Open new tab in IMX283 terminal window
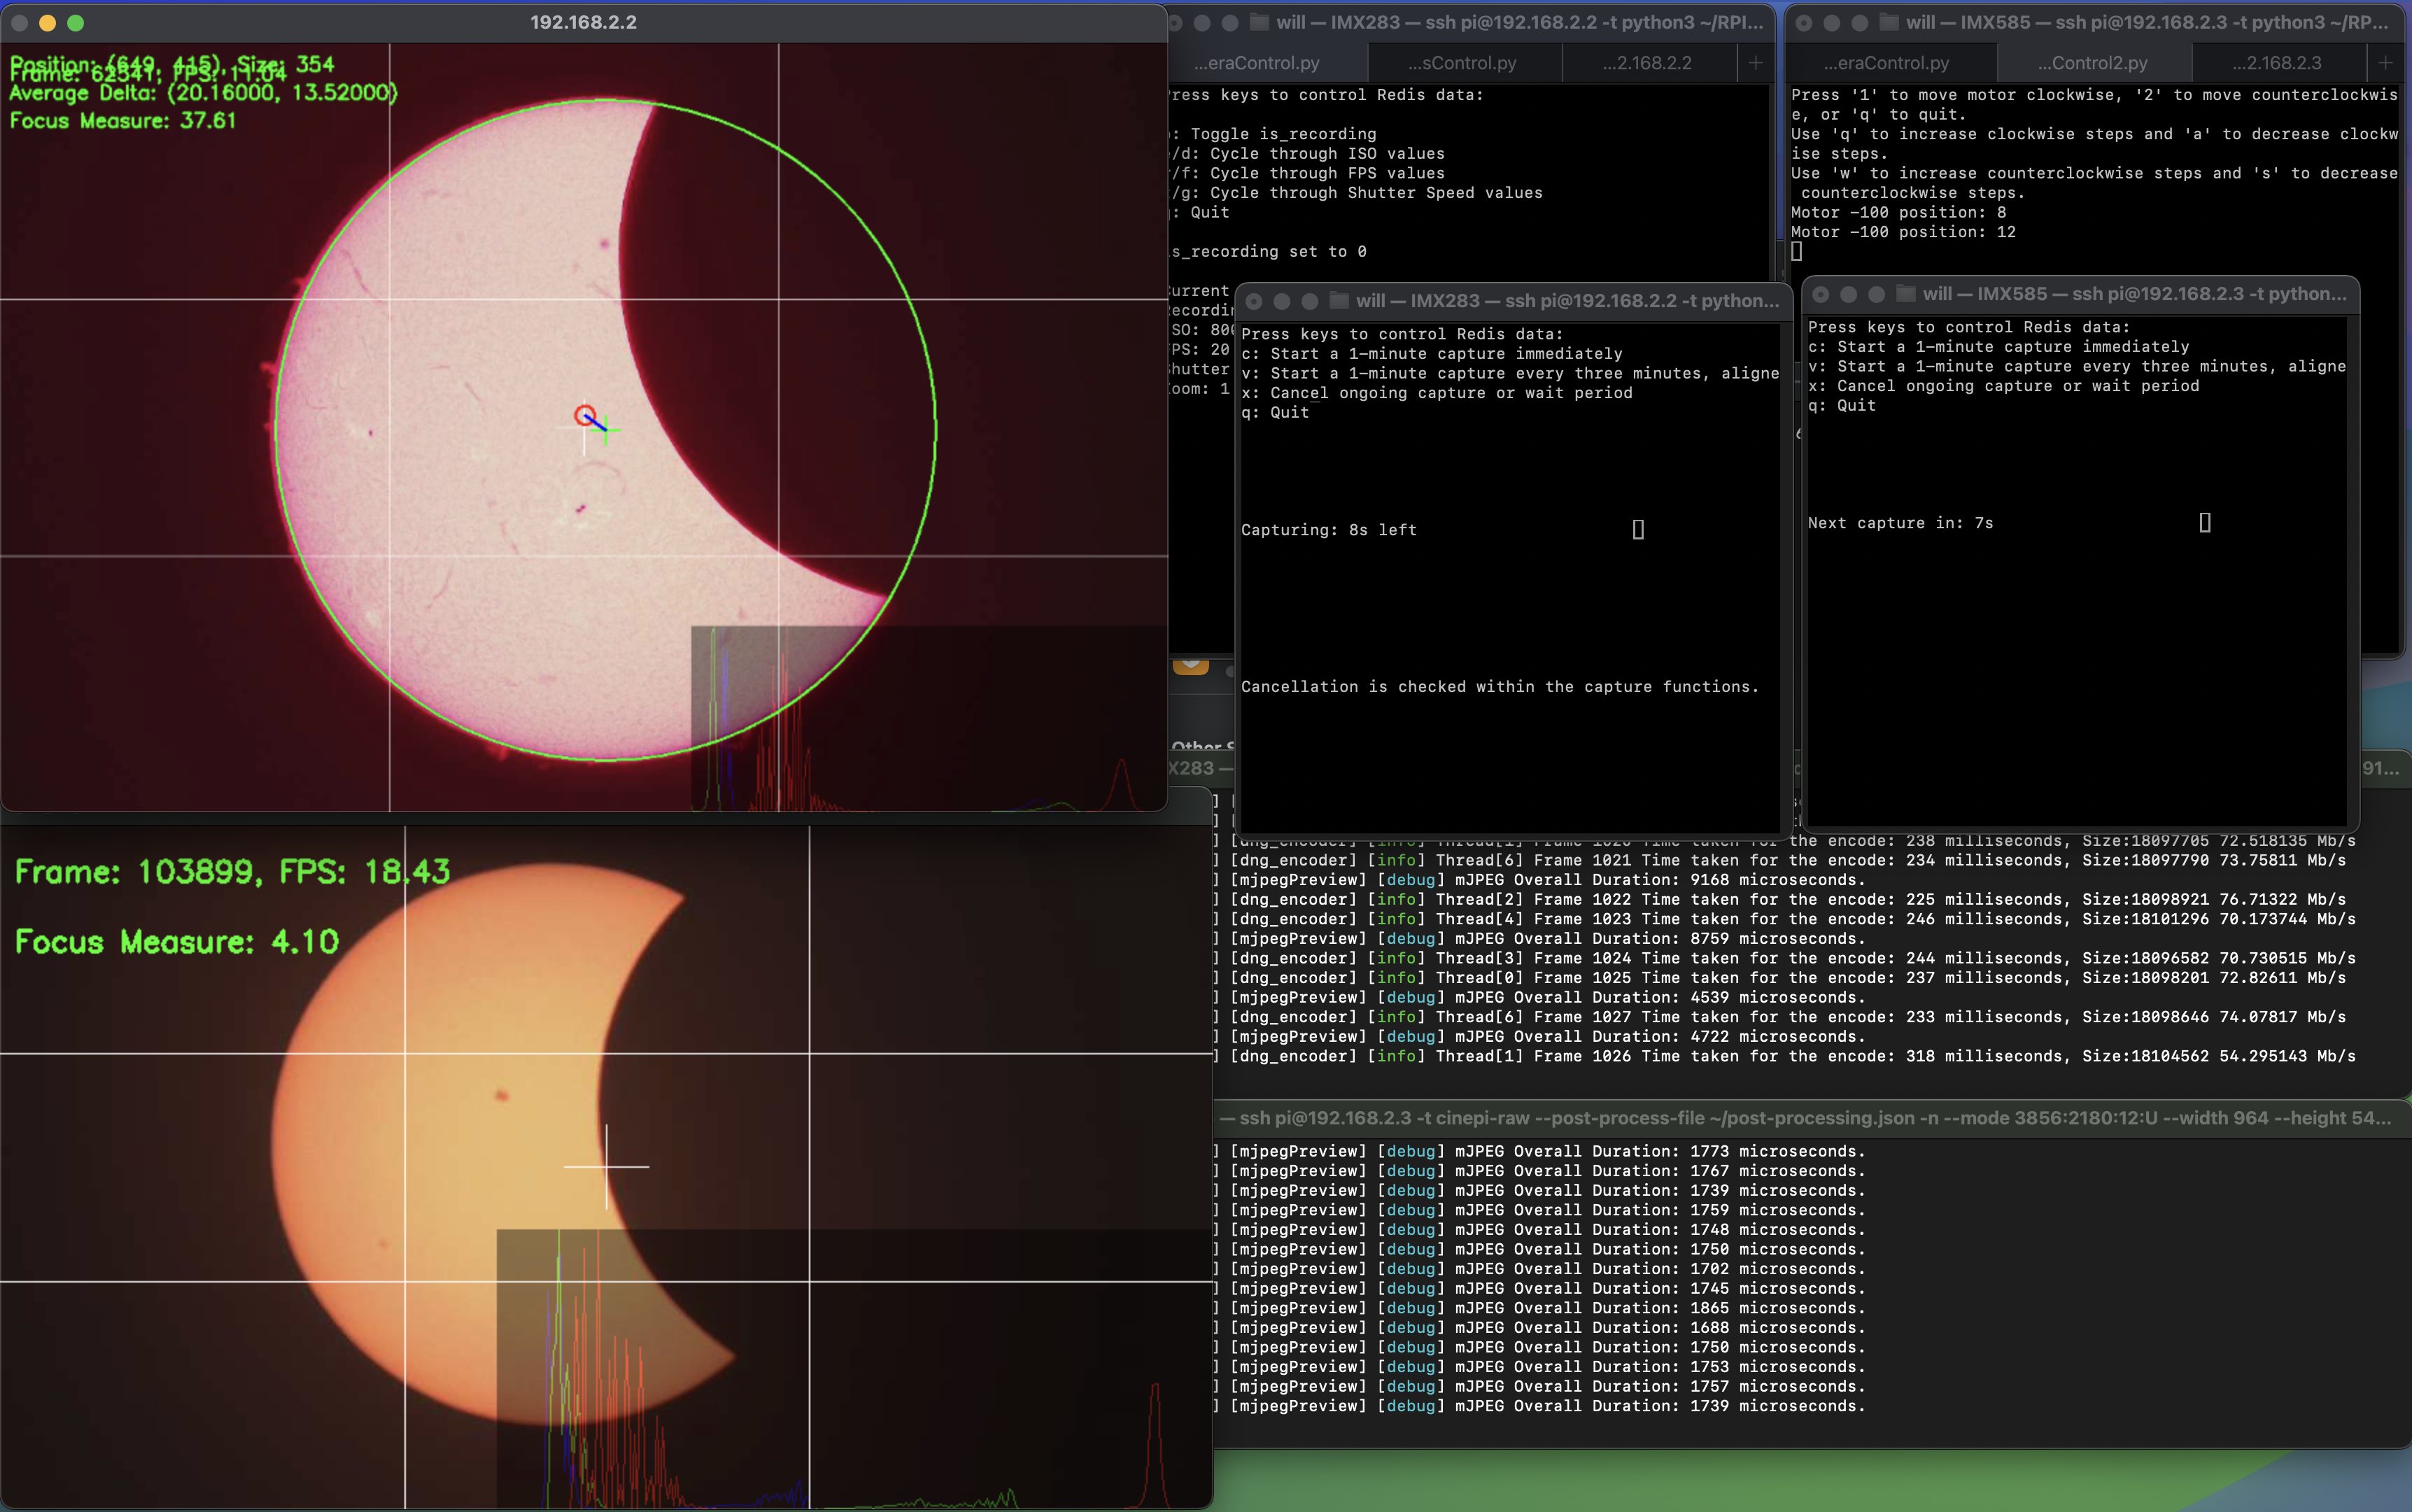 click(1755, 63)
